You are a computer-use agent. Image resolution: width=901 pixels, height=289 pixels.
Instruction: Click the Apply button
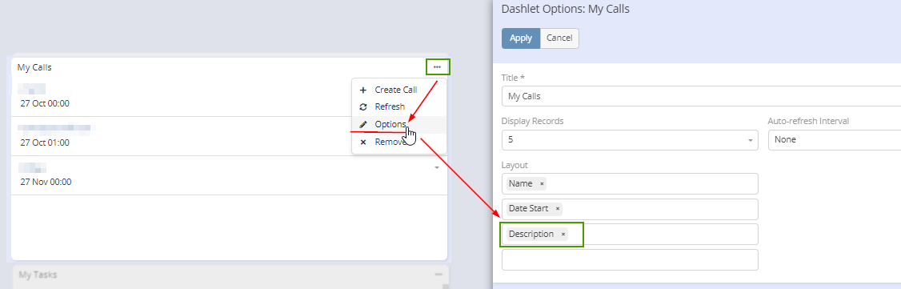[x=521, y=38]
